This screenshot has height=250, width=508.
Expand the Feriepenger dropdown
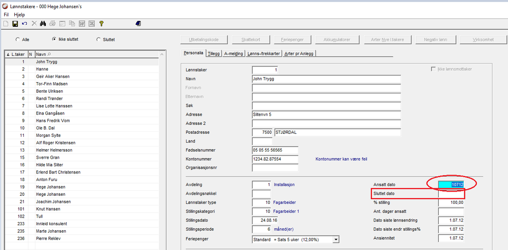coord(336,239)
